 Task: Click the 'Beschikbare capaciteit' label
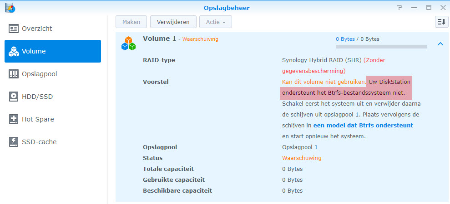(177, 190)
